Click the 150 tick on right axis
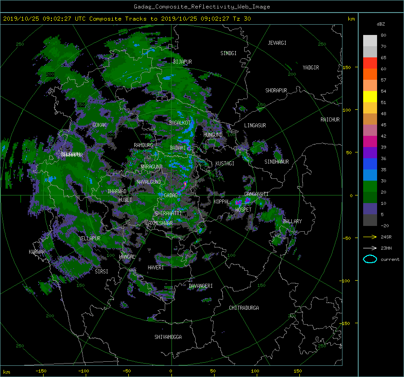404x377 pixels. 347,67
